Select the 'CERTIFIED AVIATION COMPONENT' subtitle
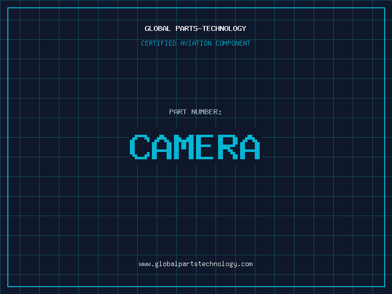This screenshot has height=294, width=392. pos(196,43)
